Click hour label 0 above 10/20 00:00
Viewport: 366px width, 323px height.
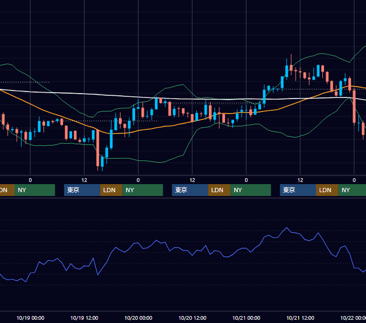click(138, 180)
